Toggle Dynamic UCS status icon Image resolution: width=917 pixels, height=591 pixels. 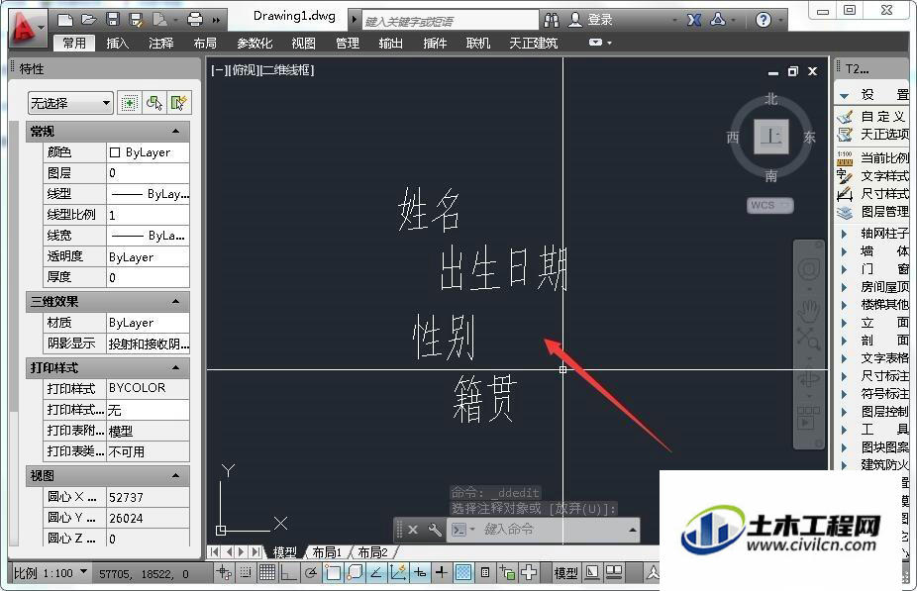[x=398, y=573]
